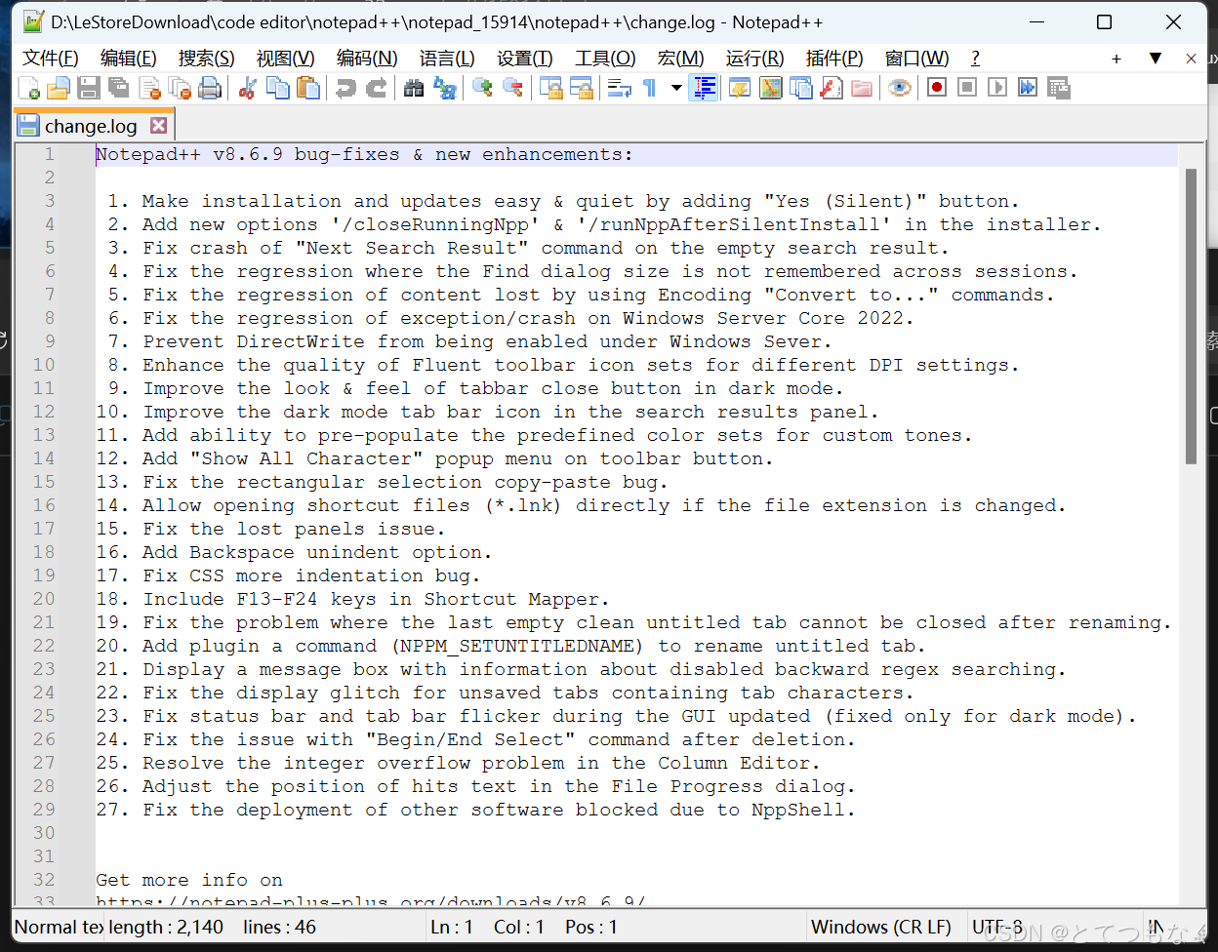Click length : 2,140 in status bar
1218x952 pixels.
(166, 928)
